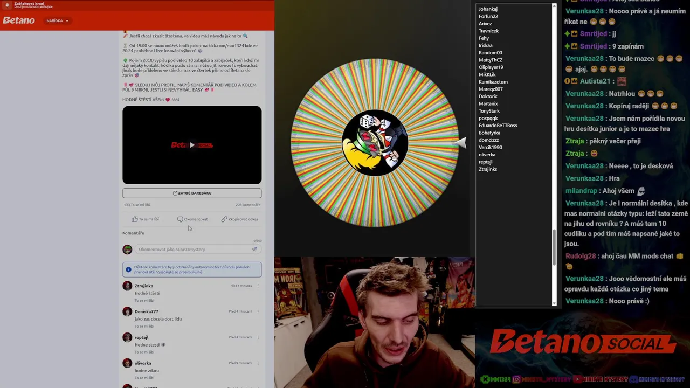
Task: Click the ZATOČ DAREBÁKU button
Action: (192, 193)
